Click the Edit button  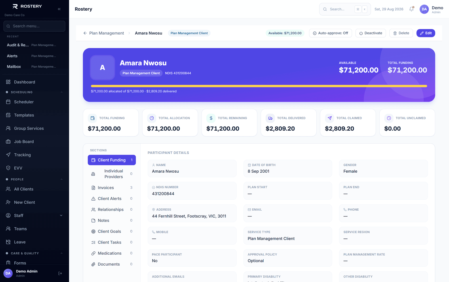pos(426,33)
